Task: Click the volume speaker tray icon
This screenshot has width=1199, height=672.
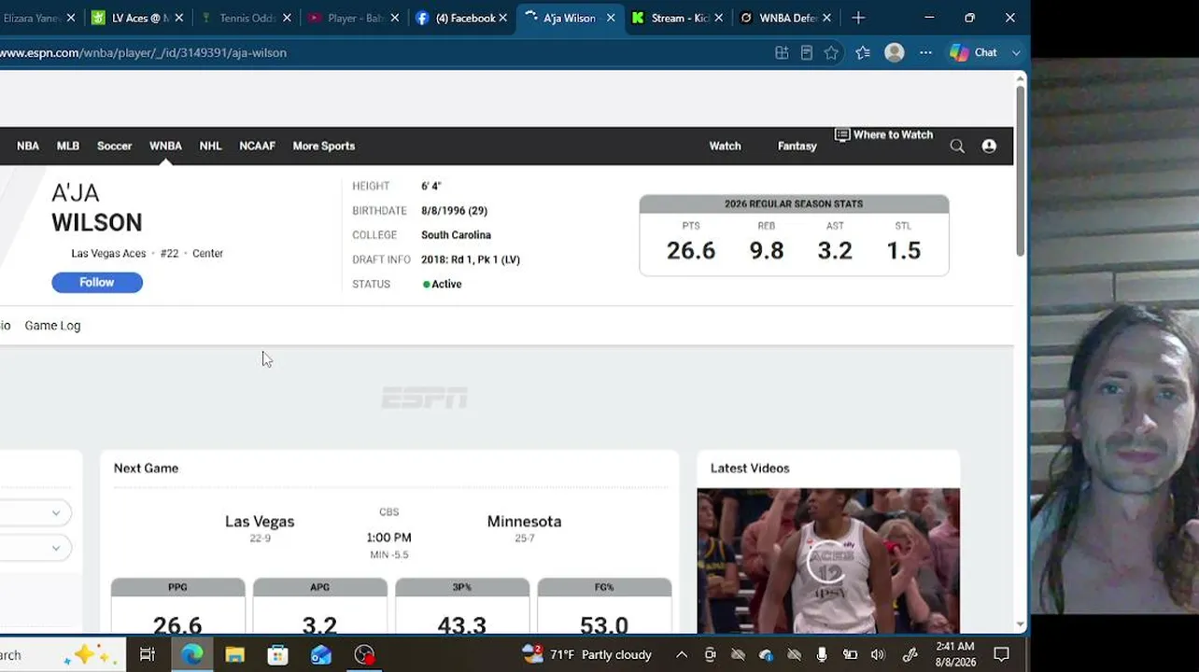Action: click(878, 654)
